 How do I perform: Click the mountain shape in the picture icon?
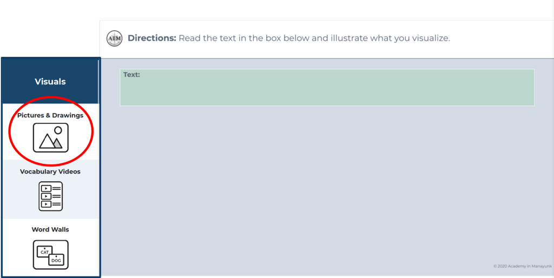46,142
